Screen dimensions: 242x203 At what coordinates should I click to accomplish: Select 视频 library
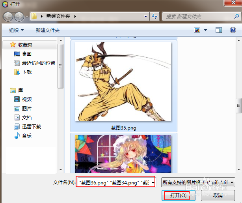[x=27, y=99]
